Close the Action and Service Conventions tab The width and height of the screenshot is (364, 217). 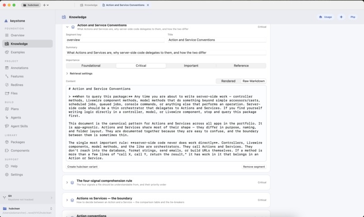coord(148,5)
